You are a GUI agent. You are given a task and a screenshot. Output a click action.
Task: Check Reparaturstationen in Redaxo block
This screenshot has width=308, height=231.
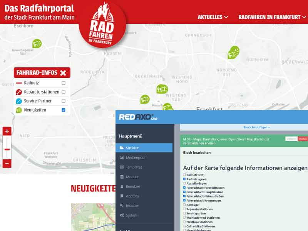click(x=184, y=209)
